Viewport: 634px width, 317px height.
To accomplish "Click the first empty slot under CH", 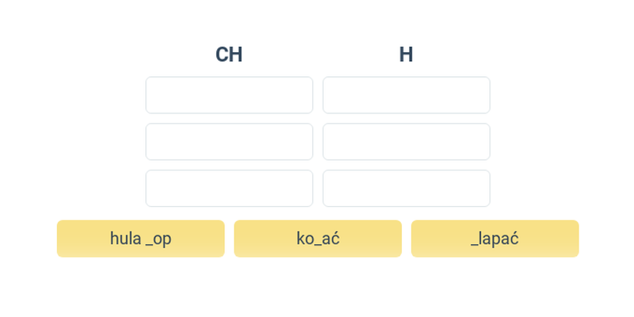I will click(229, 95).
